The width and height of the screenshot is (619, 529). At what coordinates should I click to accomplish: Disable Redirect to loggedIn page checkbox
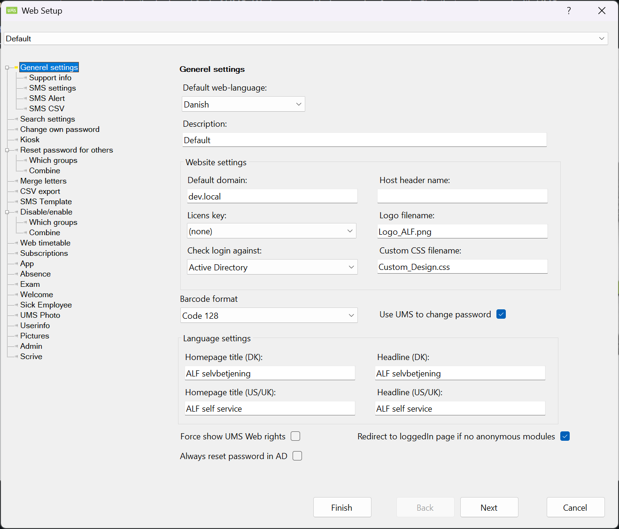pyautogui.click(x=565, y=437)
